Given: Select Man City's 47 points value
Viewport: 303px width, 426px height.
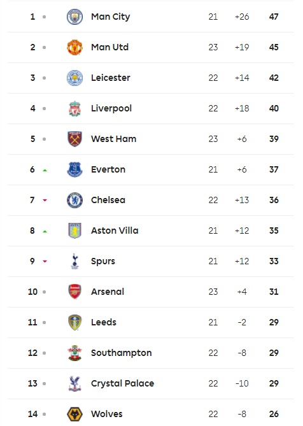Looking at the screenshot, I should pyautogui.click(x=274, y=17).
